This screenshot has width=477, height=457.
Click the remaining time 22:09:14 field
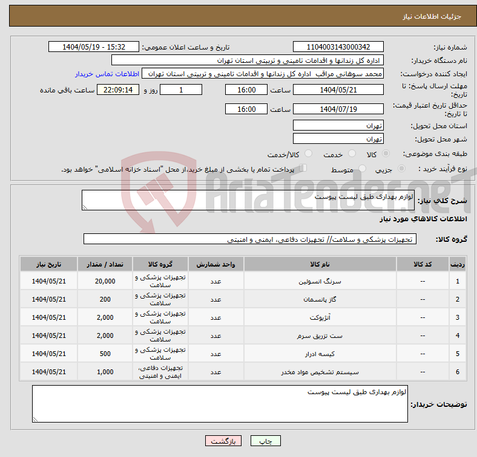click(x=118, y=89)
